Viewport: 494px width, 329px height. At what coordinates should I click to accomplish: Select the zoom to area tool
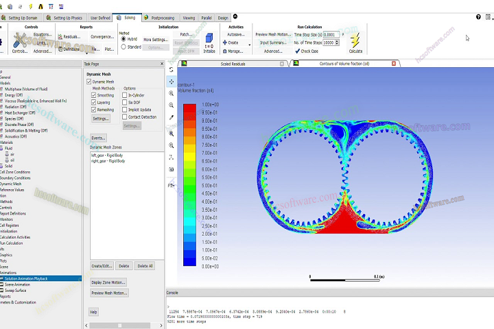[x=171, y=105]
